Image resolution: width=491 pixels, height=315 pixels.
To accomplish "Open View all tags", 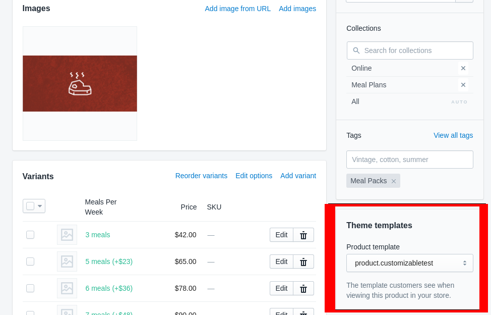I will (453, 135).
